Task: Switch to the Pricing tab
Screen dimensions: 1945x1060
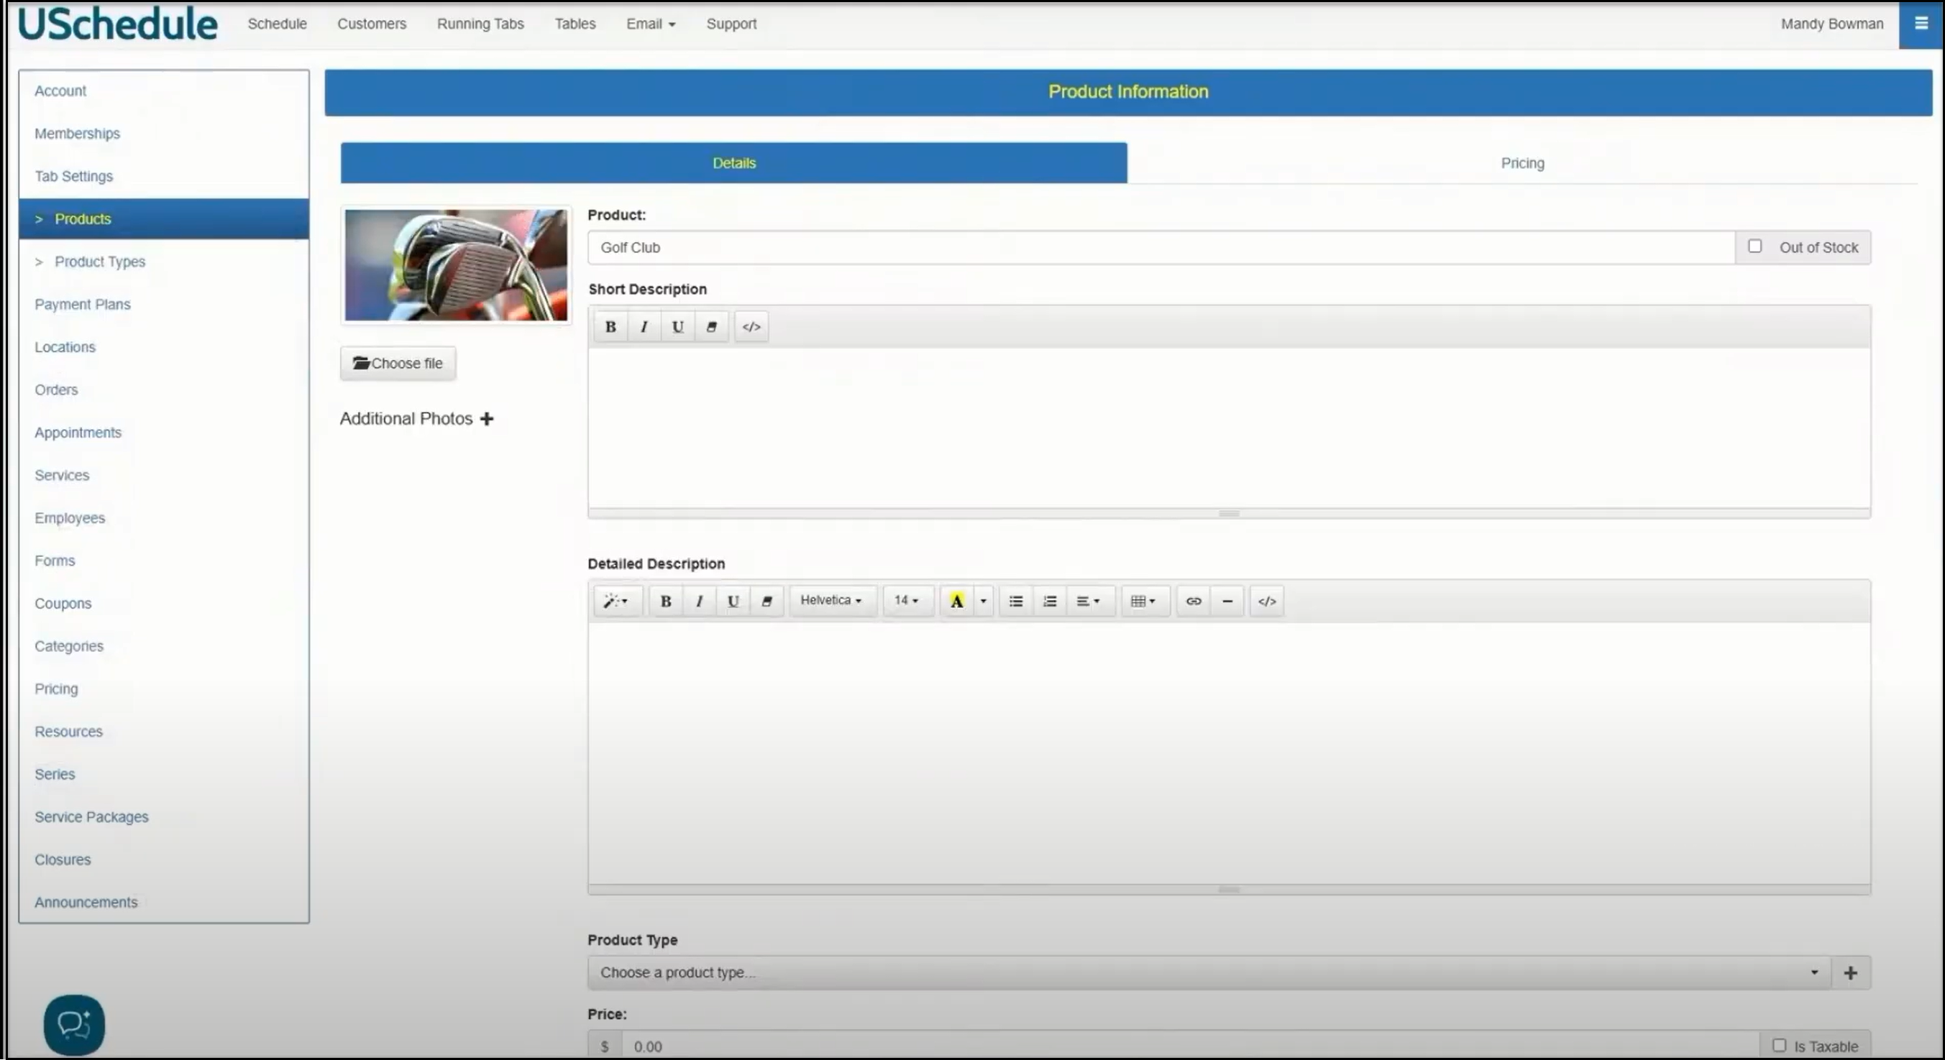Action: (1521, 163)
